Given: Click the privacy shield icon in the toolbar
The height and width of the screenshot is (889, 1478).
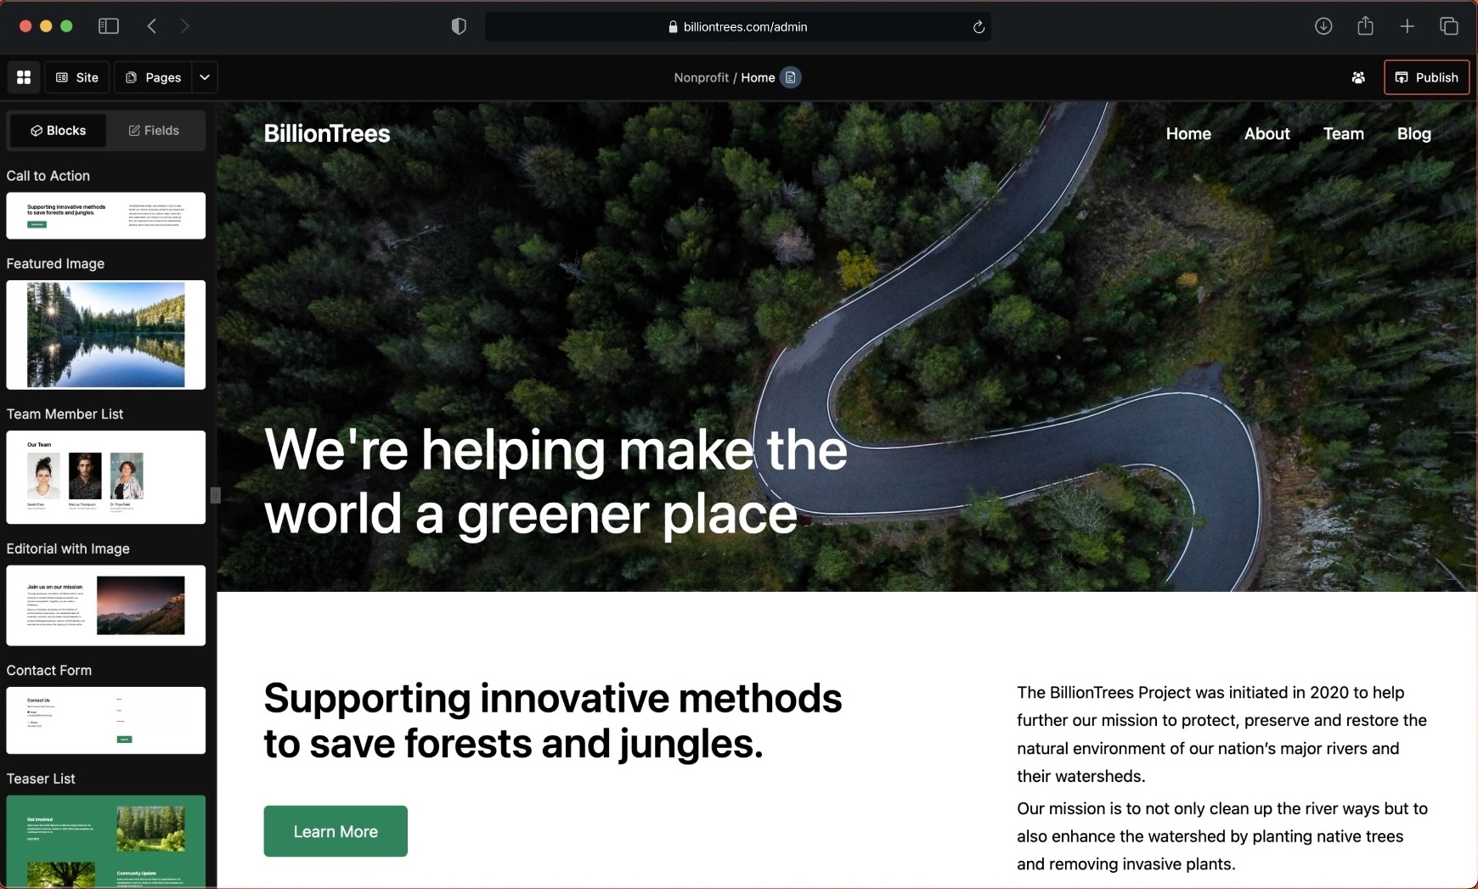Looking at the screenshot, I should (459, 25).
